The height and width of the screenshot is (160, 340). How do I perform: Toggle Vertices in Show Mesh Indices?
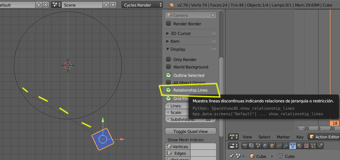178,147
